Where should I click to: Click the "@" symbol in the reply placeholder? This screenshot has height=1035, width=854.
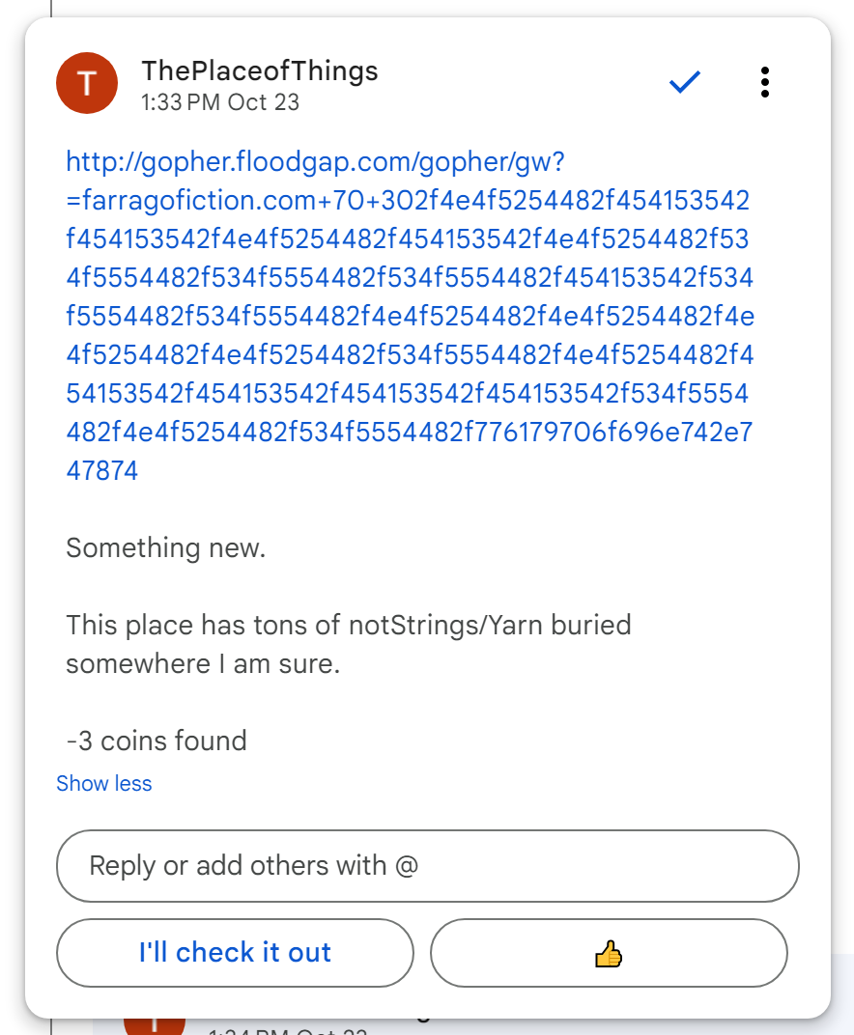[x=407, y=866]
